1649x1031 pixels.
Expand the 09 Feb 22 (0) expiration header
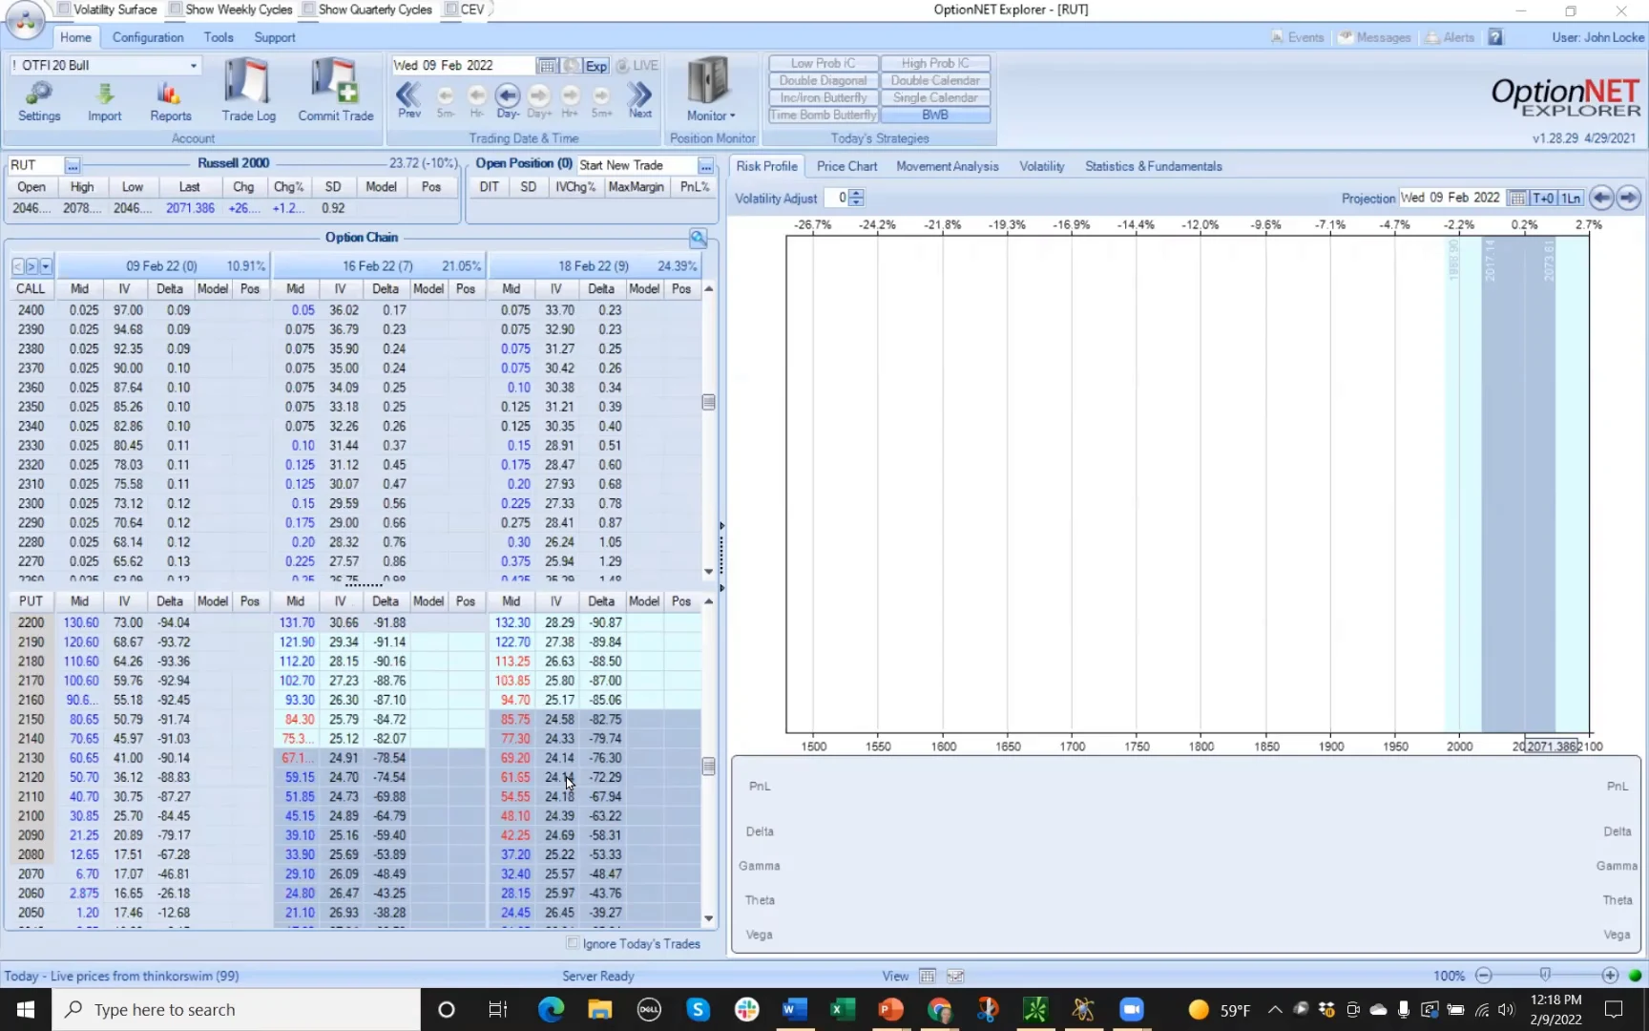tap(162, 266)
